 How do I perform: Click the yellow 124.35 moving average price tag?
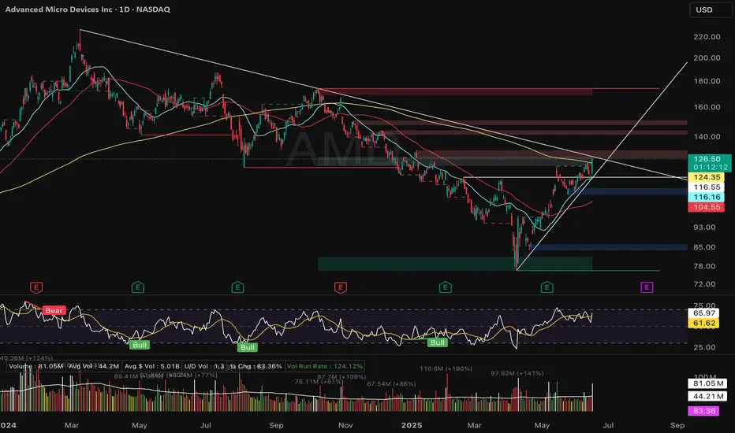[x=707, y=177]
